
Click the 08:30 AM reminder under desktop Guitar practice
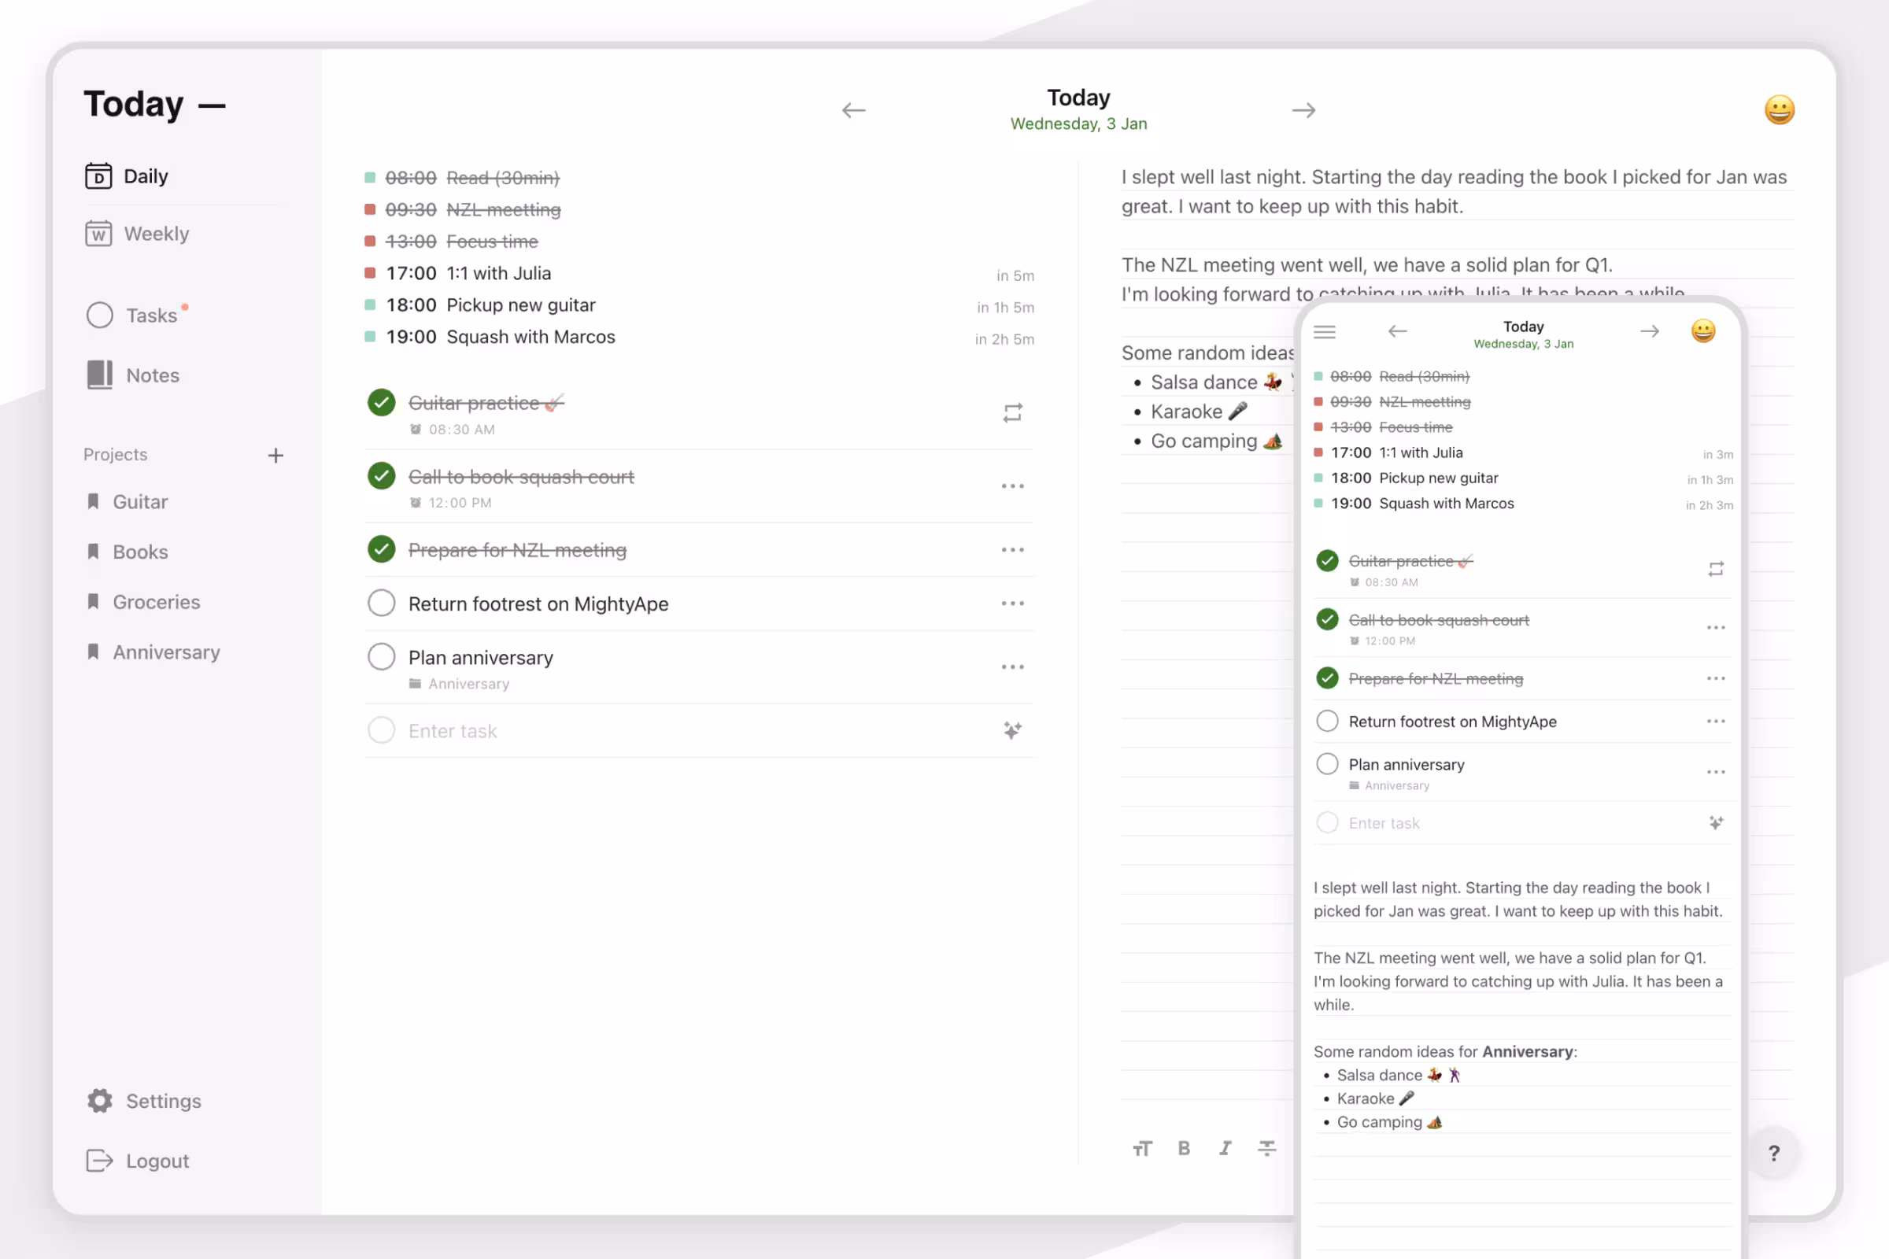(x=452, y=430)
